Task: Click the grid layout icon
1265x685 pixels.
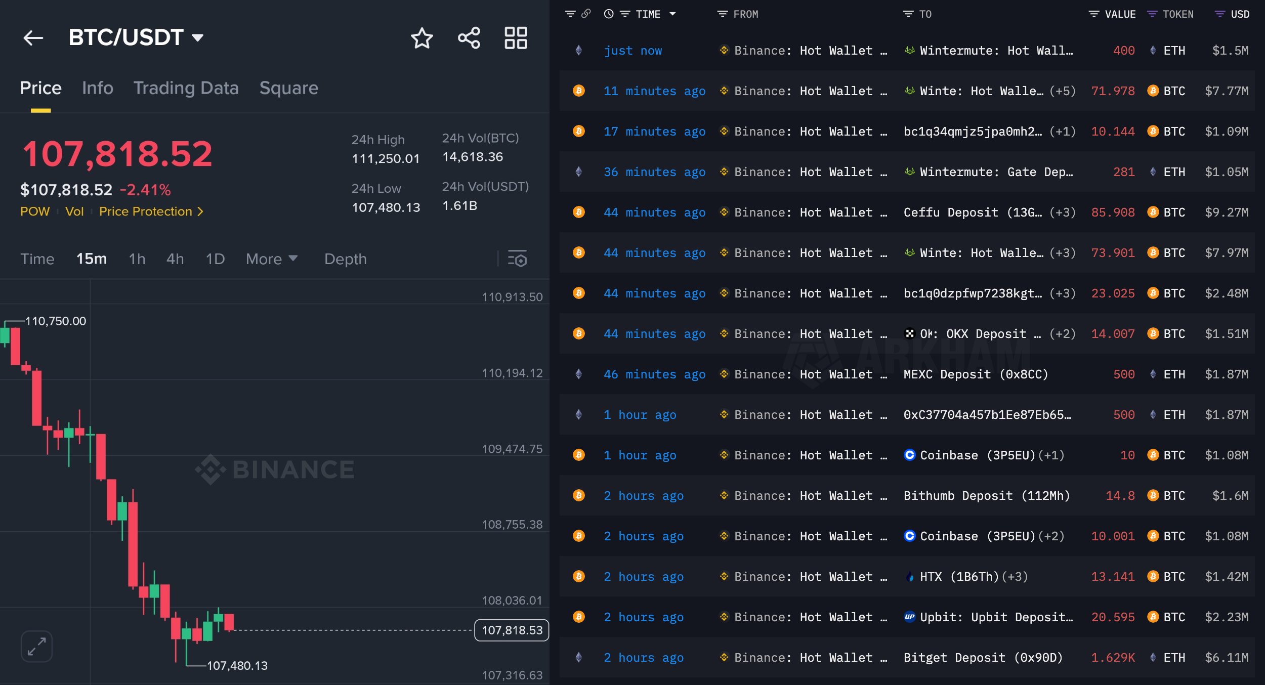Action: pyautogui.click(x=516, y=37)
